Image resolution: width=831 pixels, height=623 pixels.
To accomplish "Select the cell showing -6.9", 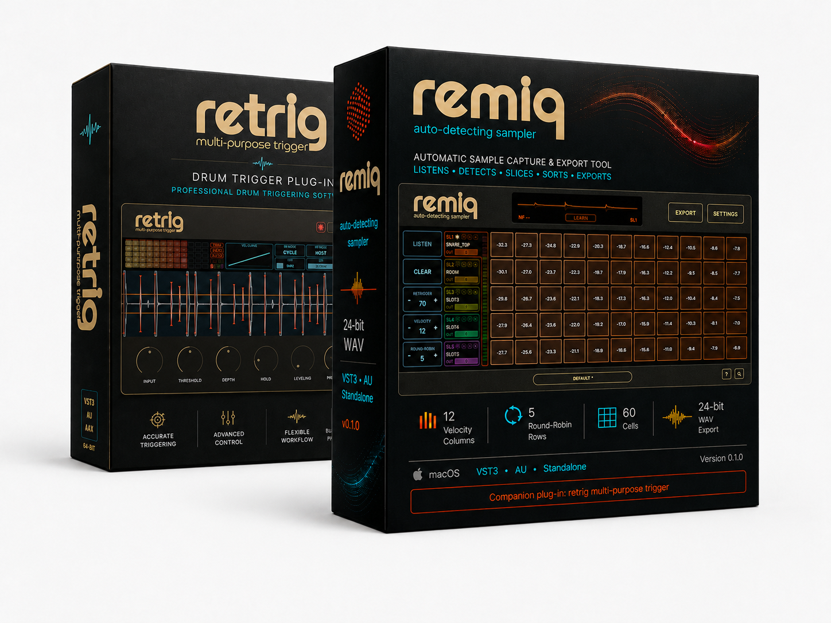I will pos(736,348).
